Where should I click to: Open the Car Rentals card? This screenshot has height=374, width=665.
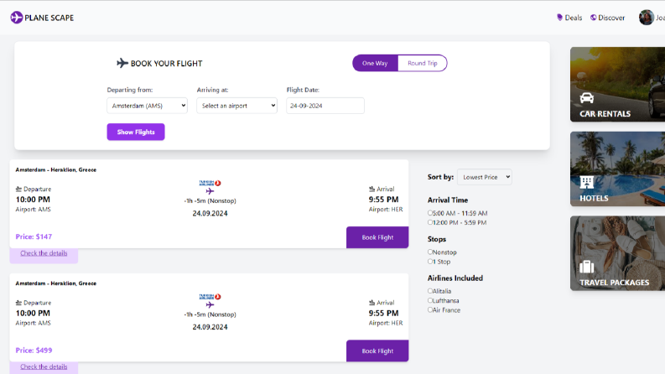pyautogui.click(x=617, y=85)
